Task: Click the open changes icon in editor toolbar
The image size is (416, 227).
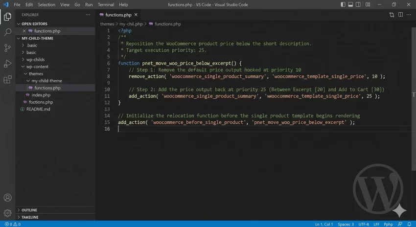Action: (392, 15)
